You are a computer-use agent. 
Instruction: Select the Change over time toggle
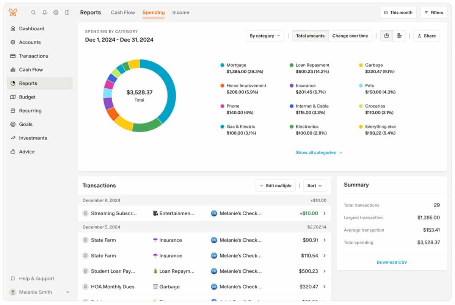pos(350,36)
